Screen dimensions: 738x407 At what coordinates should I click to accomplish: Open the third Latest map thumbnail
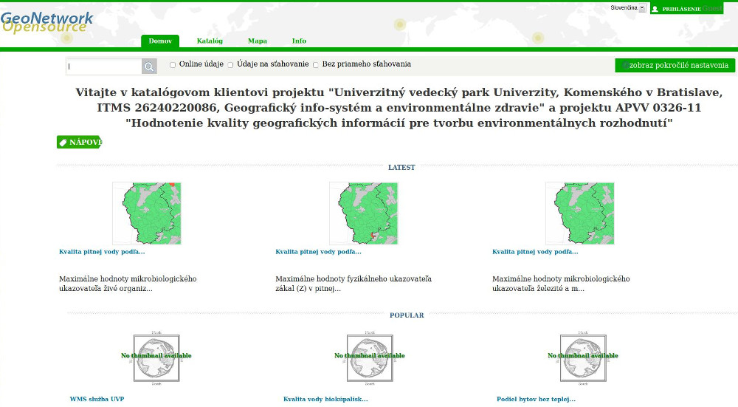(x=580, y=213)
